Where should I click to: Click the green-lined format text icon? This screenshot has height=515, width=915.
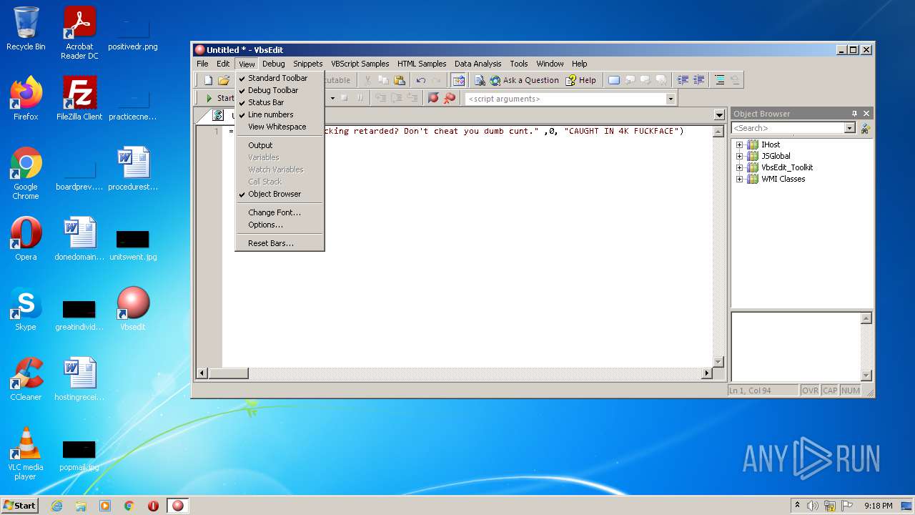pos(719,80)
